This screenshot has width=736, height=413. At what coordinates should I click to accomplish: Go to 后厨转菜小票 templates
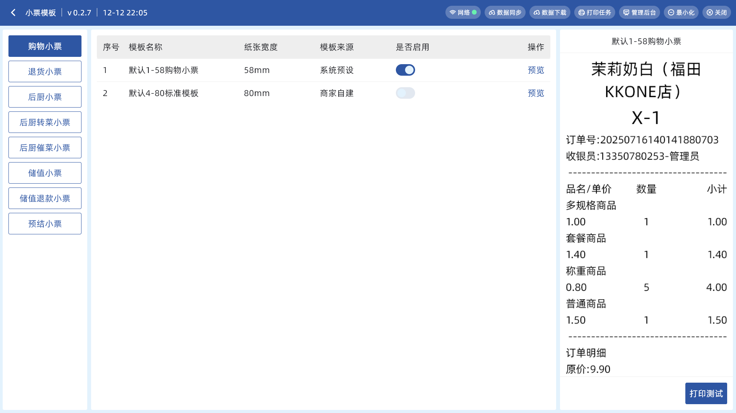click(x=45, y=122)
